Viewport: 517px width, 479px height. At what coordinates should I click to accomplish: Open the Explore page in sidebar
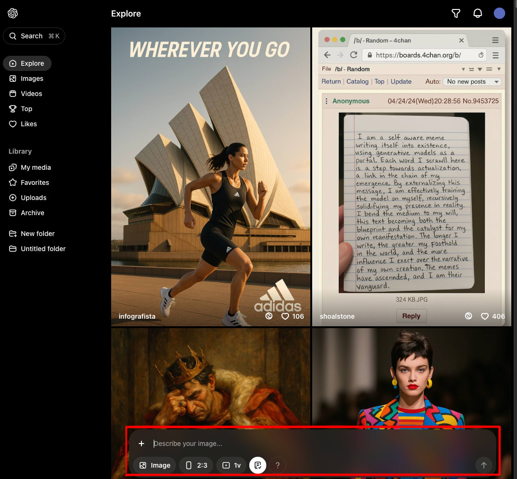tap(27, 63)
